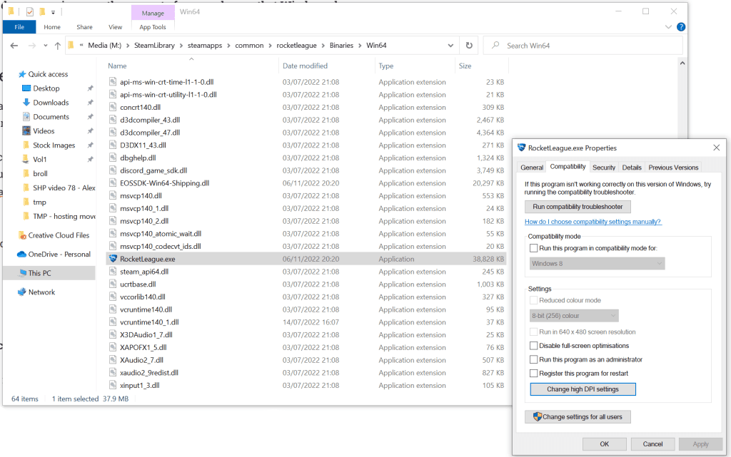Image resolution: width=731 pixels, height=457 pixels.
Task: Expand the Binaries breadcrumb chevron
Action: (360, 45)
